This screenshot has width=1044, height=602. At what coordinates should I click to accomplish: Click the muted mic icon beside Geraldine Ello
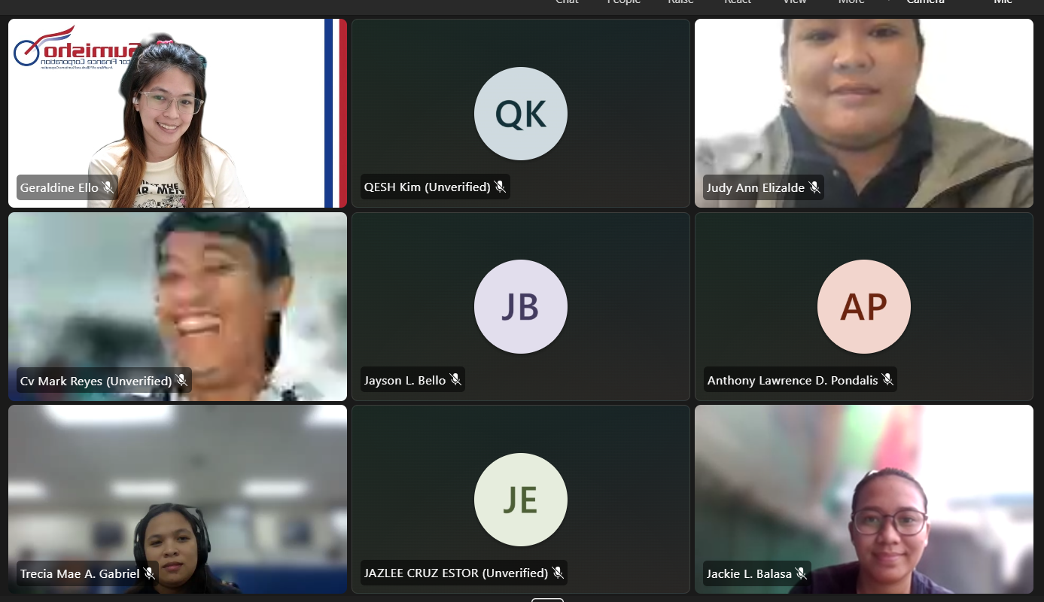pyautogui.click(x=108, y=187)
